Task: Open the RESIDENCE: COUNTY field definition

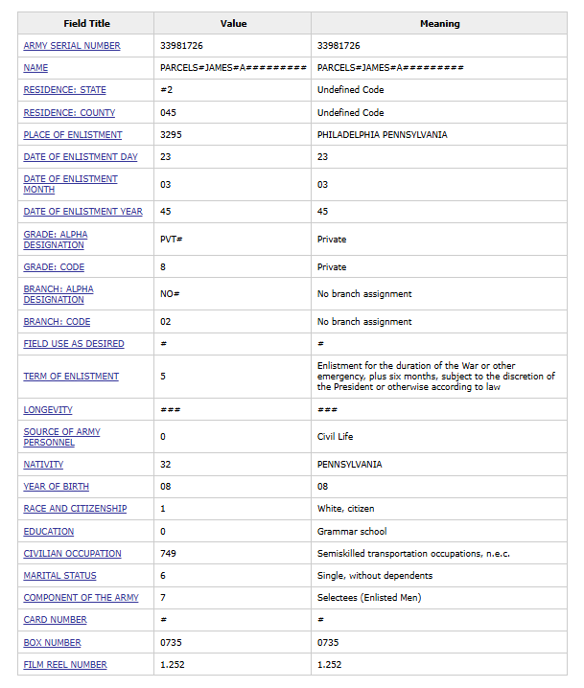Action: 69,112
